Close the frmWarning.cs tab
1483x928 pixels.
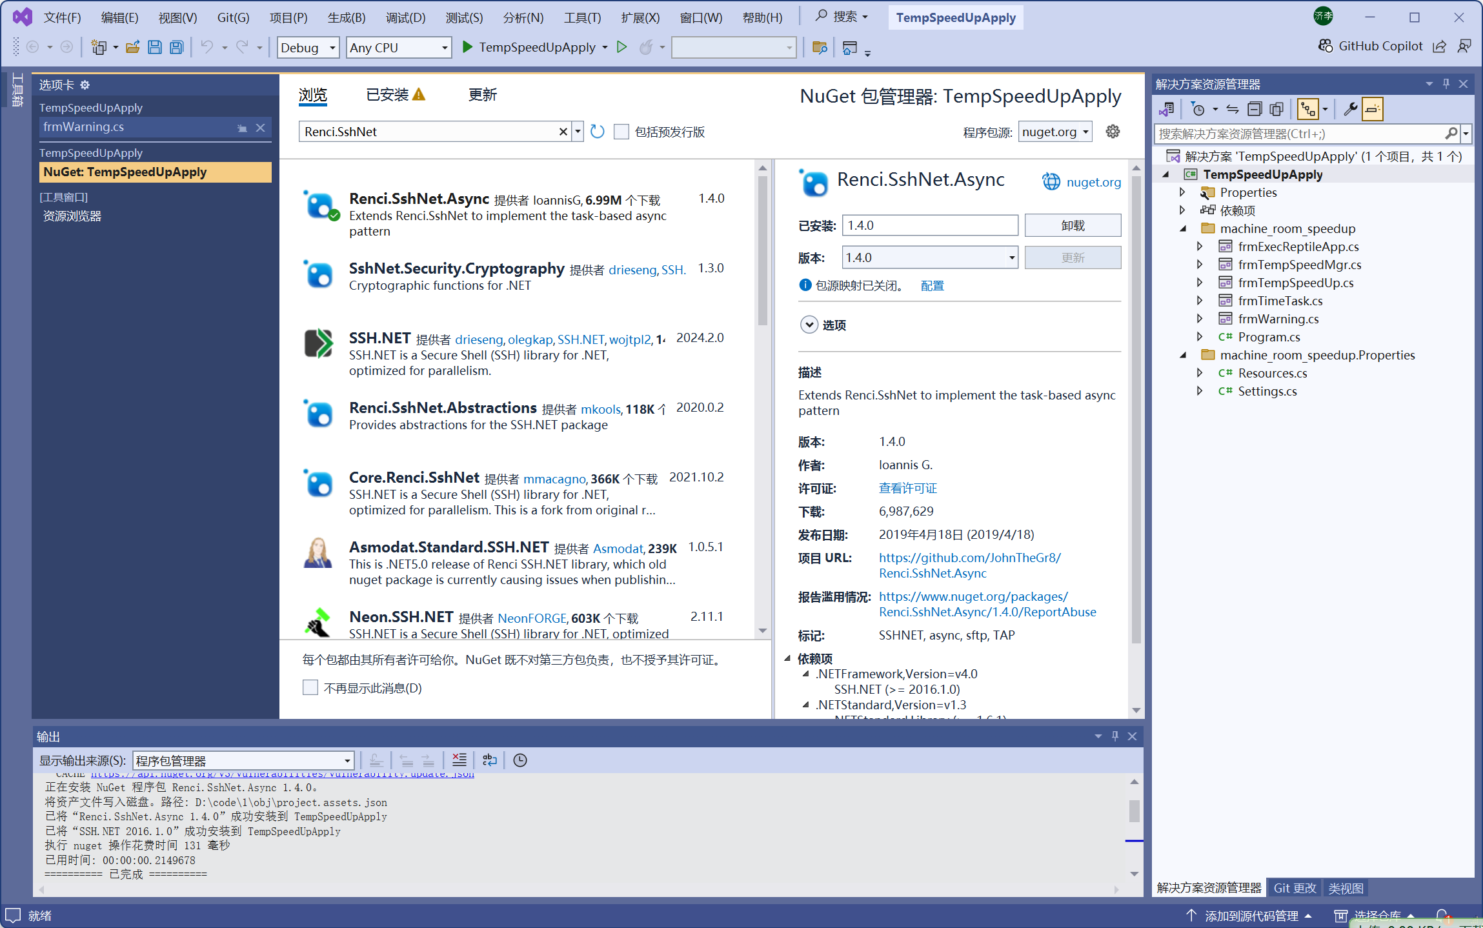[261, 128]
